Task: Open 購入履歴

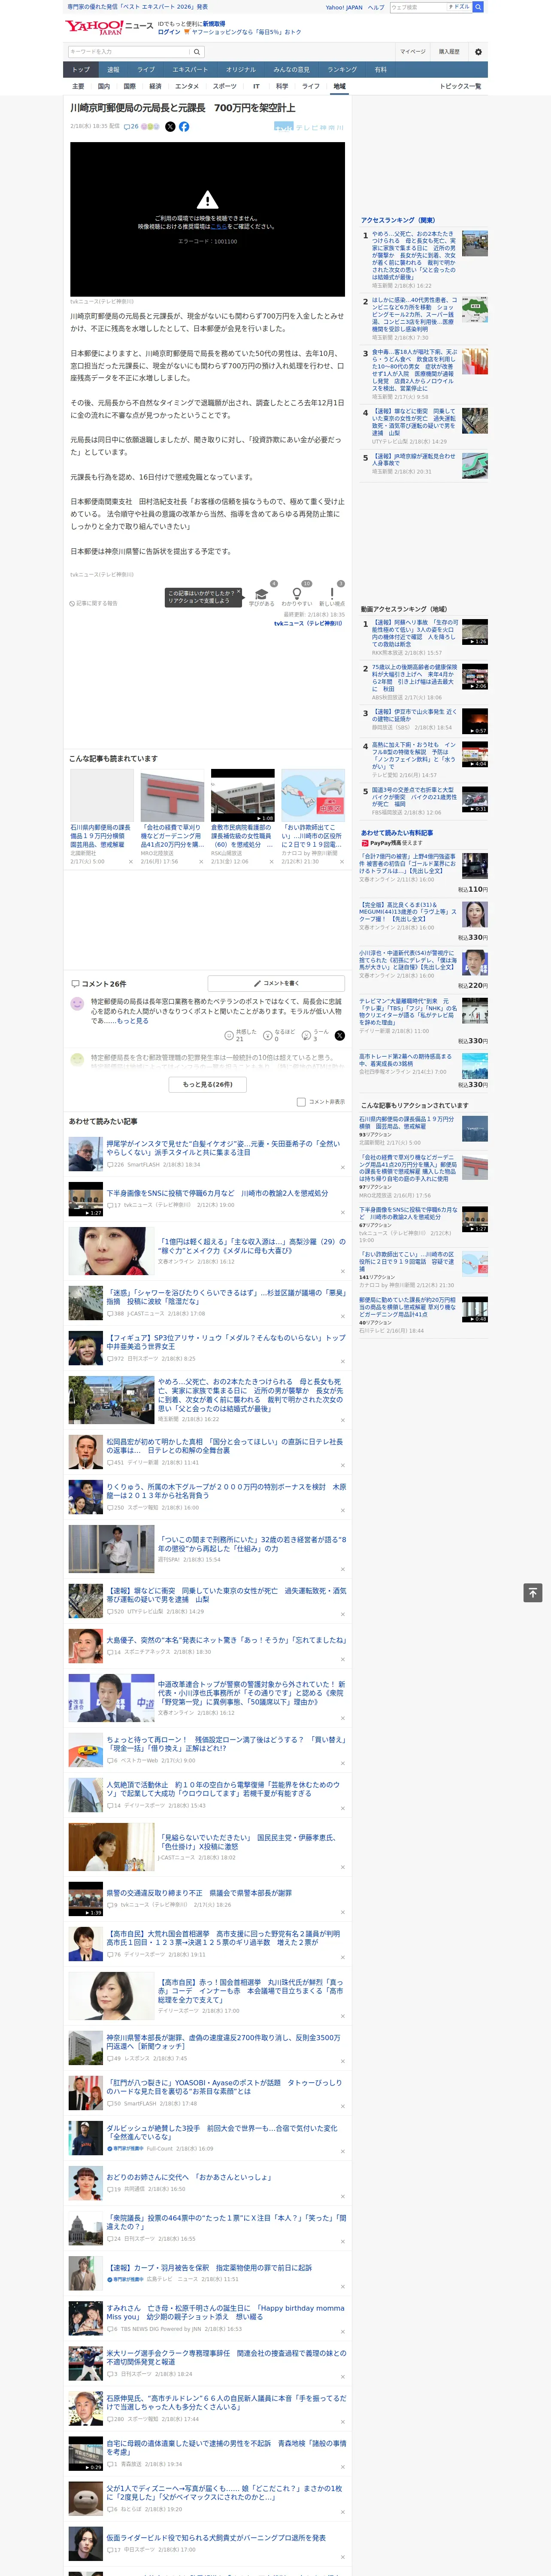Action: coord(449,52)
